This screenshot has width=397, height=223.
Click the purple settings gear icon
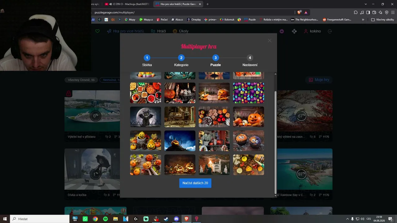point(282,31)
